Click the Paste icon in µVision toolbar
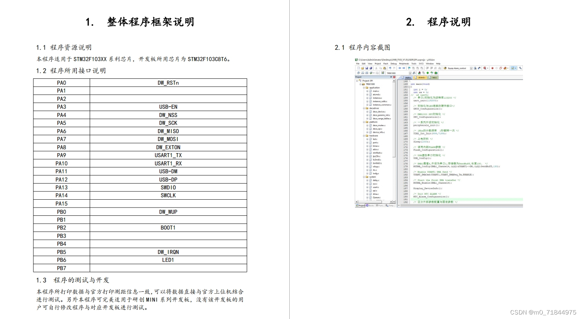This screenshot has width=582, height=319. pyautogui.click(x=384, y=68)
